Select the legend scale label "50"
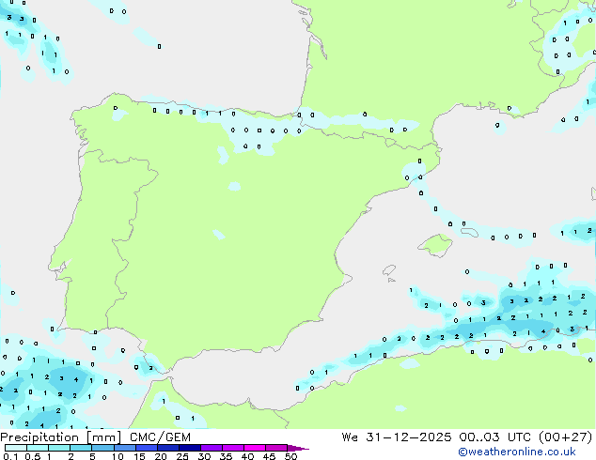Image resolution: width=596 pixels, height=460 pixels. pyautogui.click(x=290, y=456)
